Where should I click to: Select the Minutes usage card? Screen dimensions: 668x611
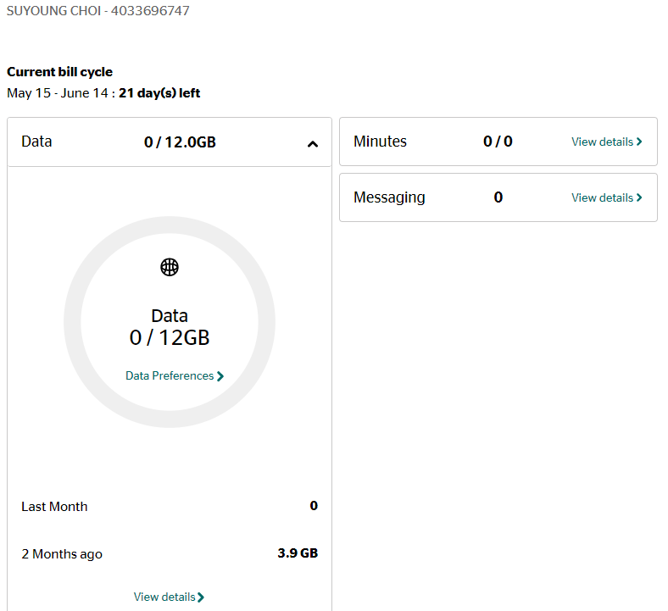point(498,142)
